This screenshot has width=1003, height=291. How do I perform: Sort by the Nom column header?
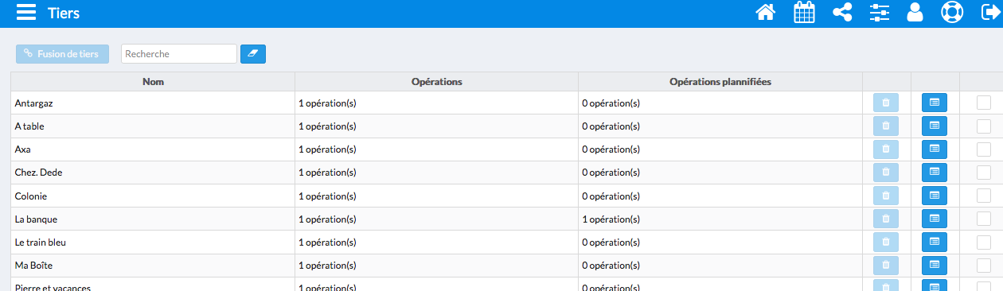coord(153,81)
